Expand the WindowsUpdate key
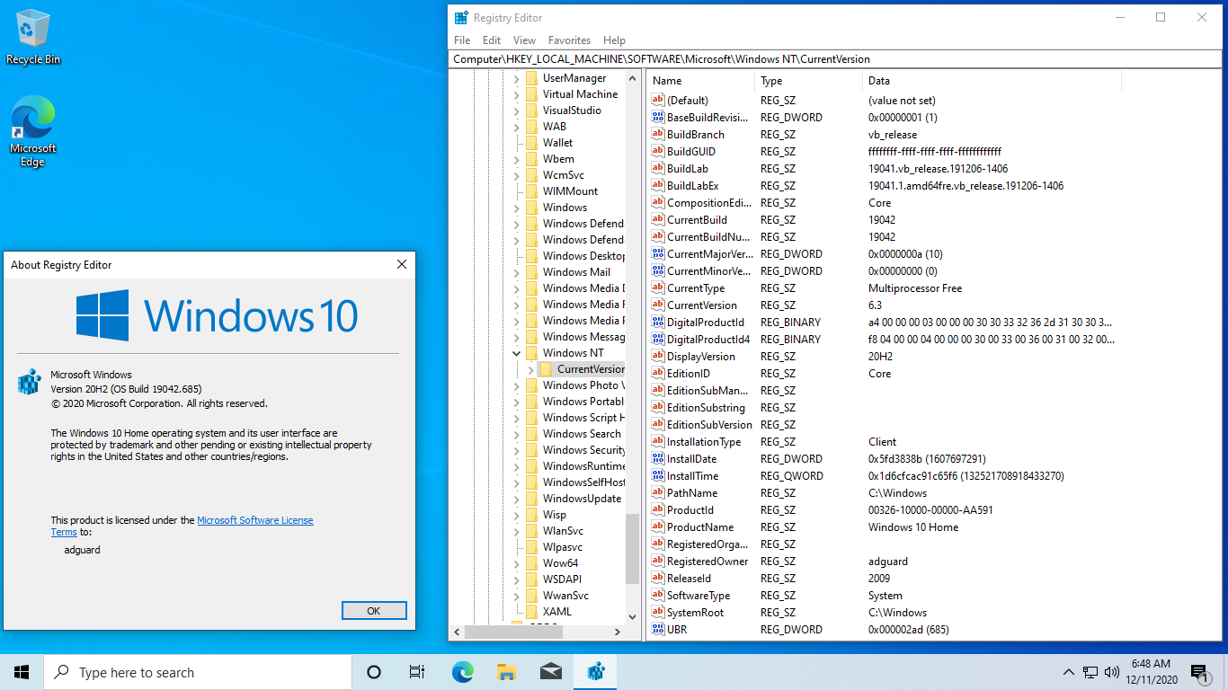This screenshot has width=1228, height=690. 517,499
